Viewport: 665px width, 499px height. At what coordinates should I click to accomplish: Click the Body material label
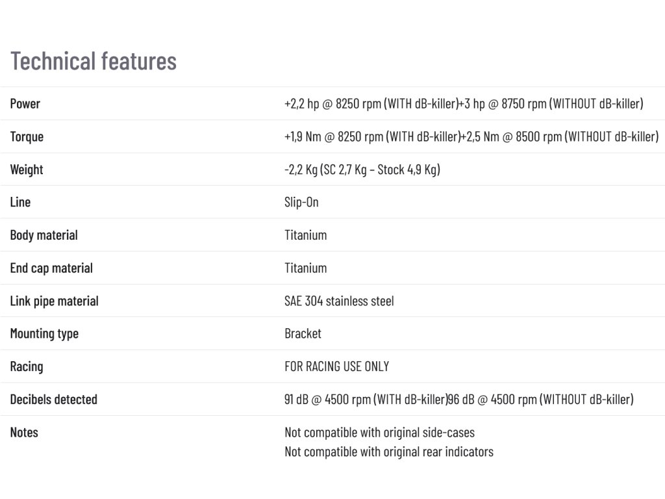[x=44, y=235]
